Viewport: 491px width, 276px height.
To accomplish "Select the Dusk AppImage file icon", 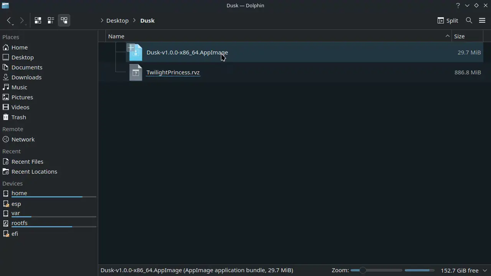I will [x=136, y=53].
